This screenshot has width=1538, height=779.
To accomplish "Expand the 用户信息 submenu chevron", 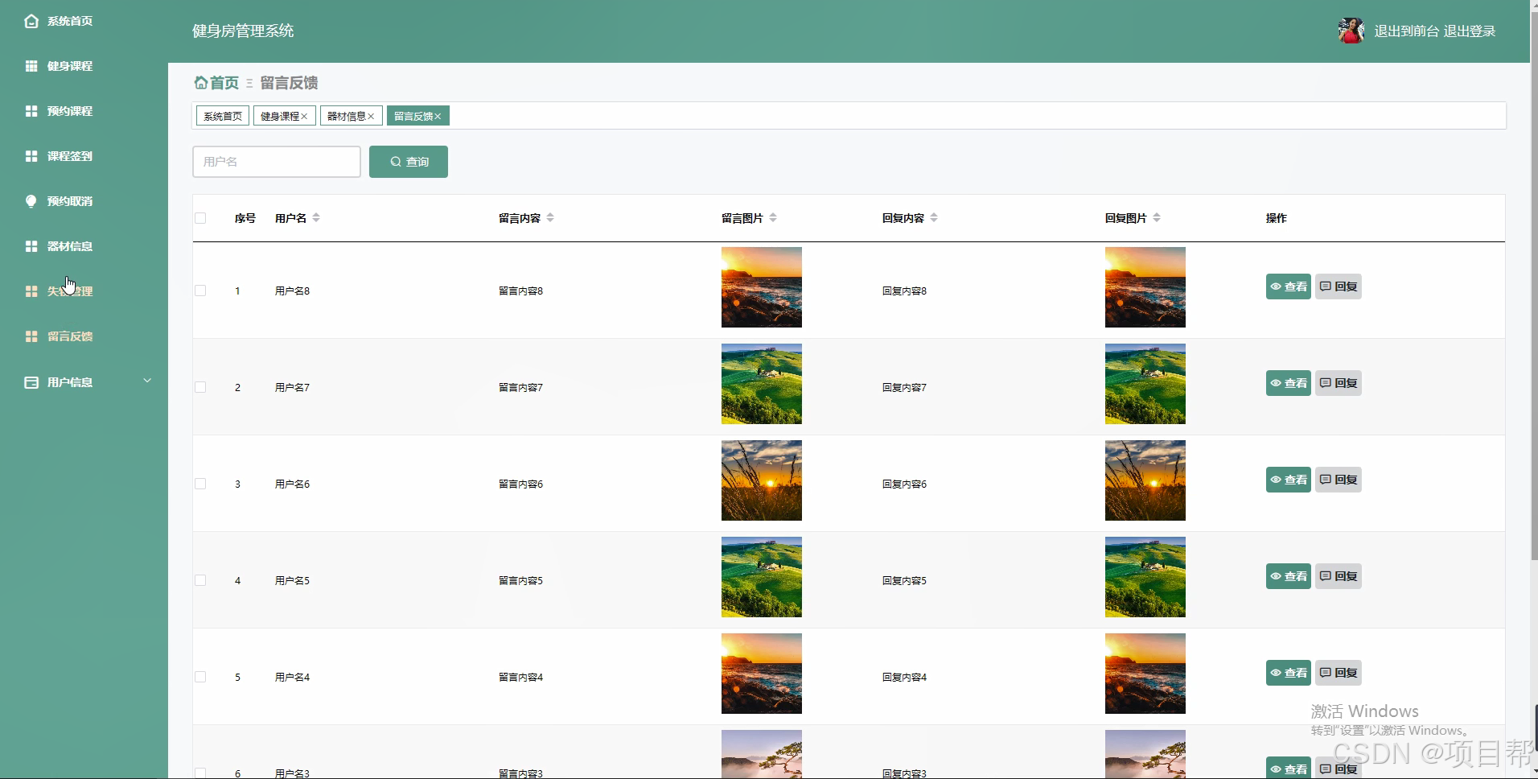I will 147,381.
